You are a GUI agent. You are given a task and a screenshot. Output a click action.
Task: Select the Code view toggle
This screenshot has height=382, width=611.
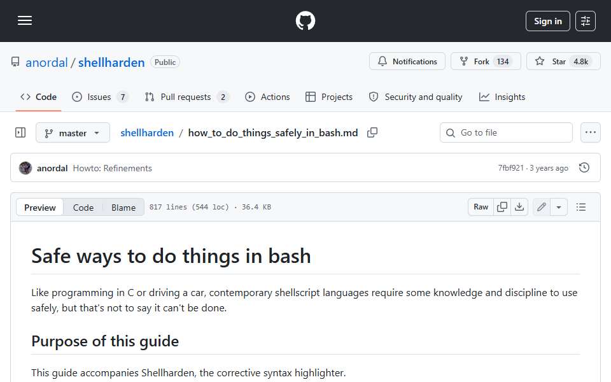pyautogui.click(x=83, y=208)
